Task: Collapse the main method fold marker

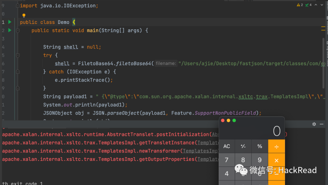Action: (x=18, y=31)
